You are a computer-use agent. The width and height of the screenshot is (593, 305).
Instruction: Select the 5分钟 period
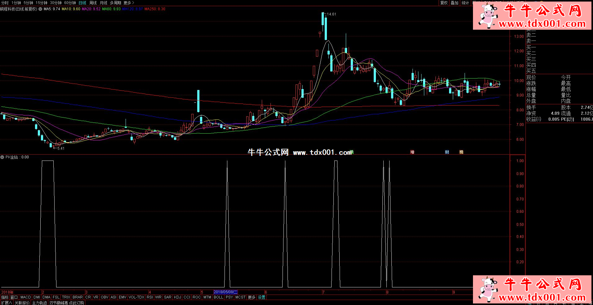click(28, 3)
